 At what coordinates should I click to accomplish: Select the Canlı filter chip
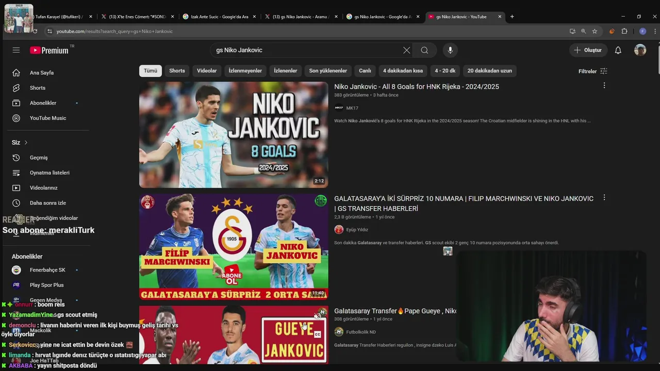365,71
